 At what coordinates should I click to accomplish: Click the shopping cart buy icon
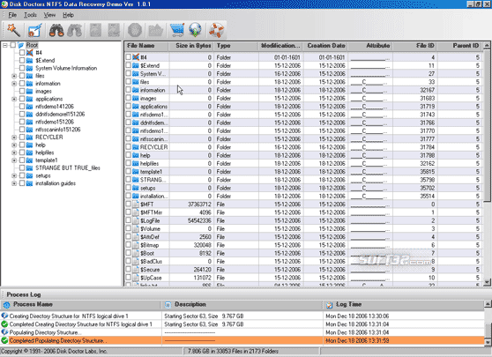click(177, 30)
